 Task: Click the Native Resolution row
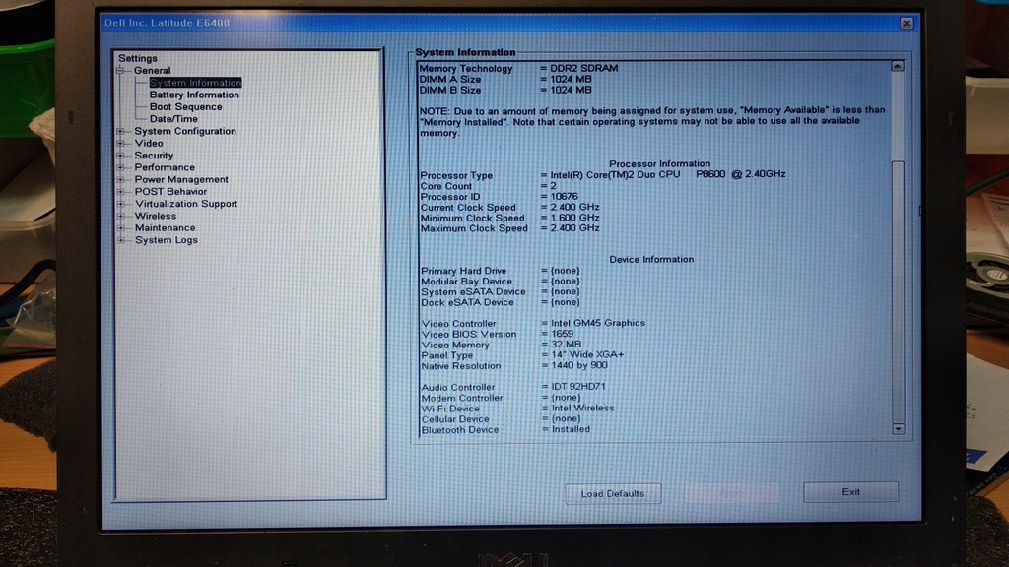(514, 366)
